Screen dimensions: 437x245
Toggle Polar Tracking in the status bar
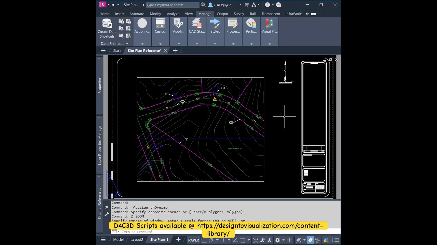pyautogui.click(x=211, y=240)
